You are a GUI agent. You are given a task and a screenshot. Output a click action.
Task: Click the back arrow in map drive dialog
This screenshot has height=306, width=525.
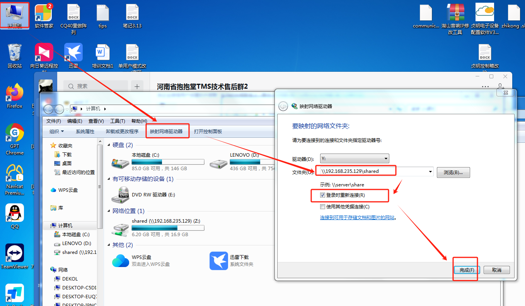283,106
